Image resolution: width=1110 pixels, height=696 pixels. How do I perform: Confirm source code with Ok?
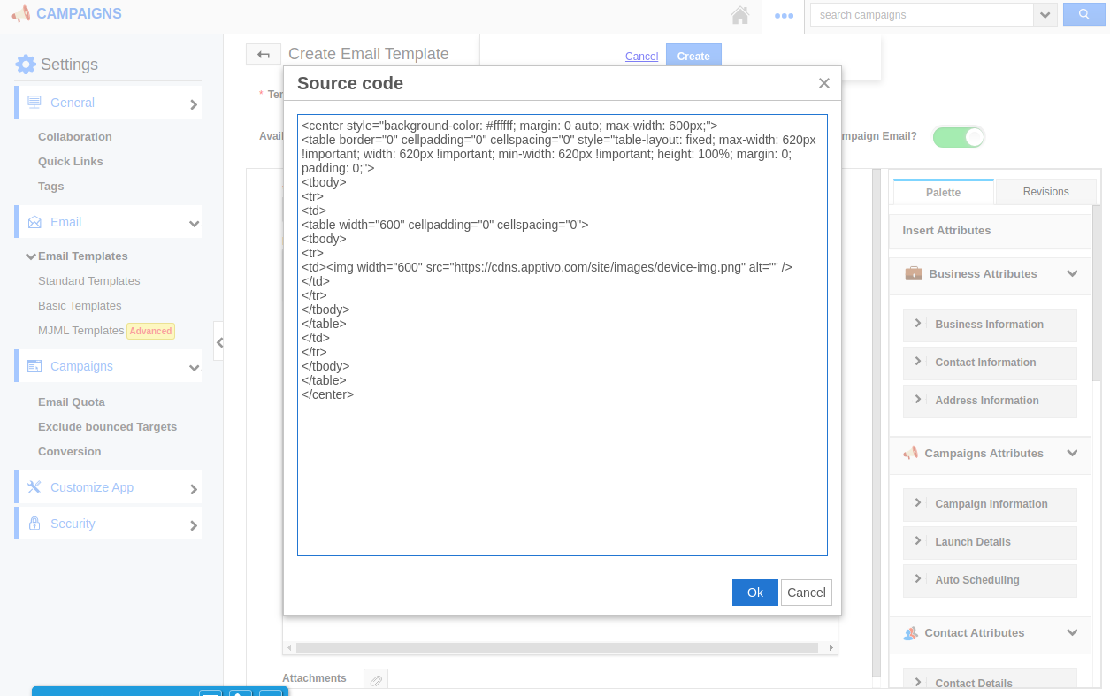click(755, 593)
